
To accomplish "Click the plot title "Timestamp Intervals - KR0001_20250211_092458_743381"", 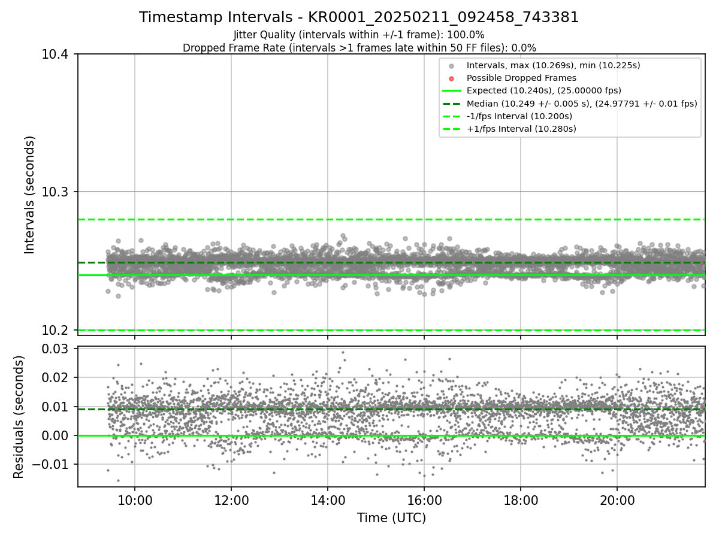I will tap(359, 17).
